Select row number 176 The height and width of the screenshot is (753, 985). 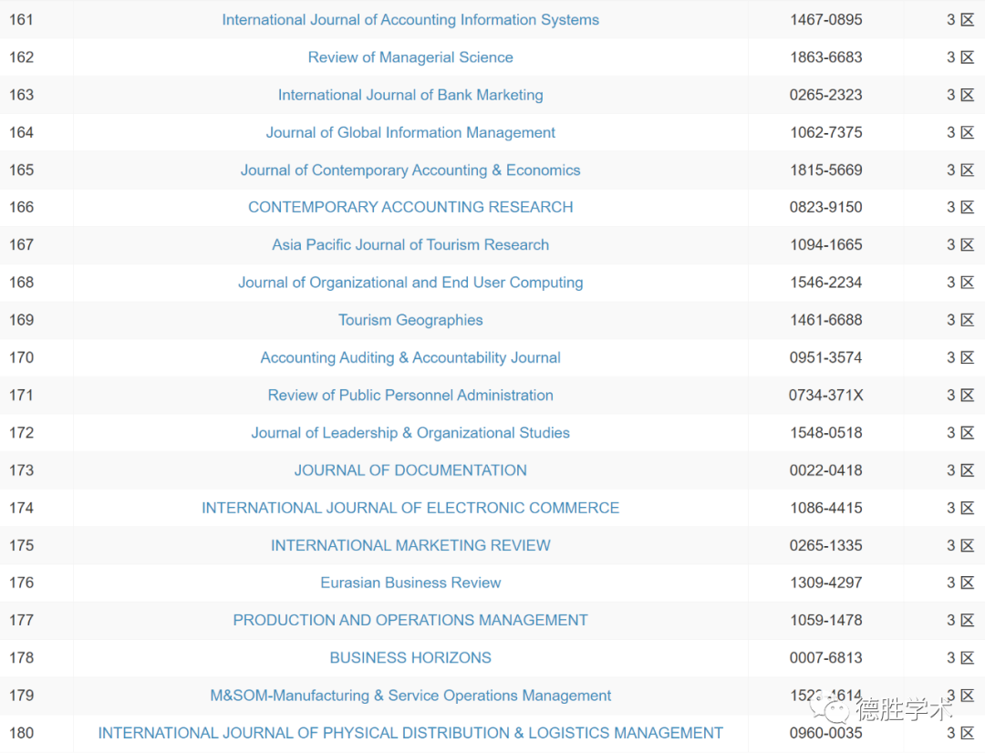click(21, 583)
